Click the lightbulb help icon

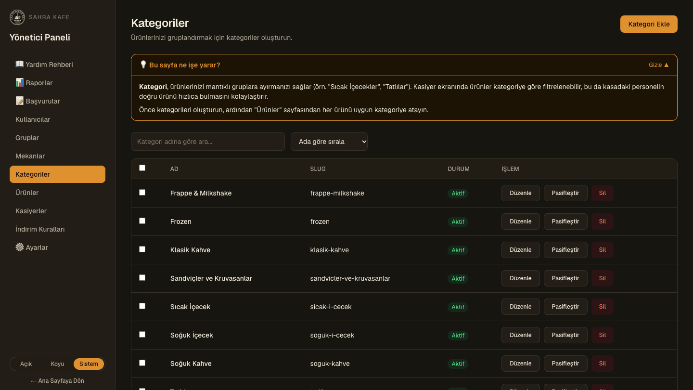pyautogui.click(x=143, y=65)
